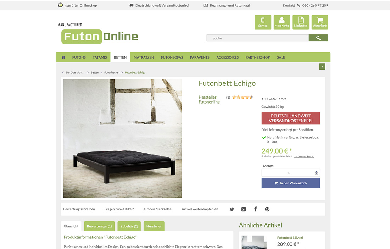
Task: Open the Merkzettel wishlist icon
Action: 301,22
